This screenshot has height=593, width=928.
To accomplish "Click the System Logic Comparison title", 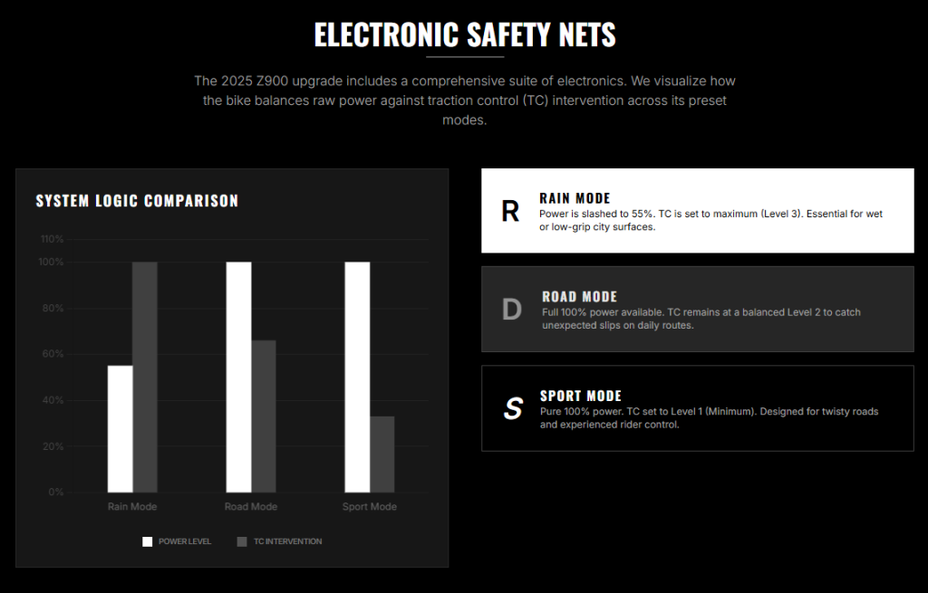I will click(137, 201).
